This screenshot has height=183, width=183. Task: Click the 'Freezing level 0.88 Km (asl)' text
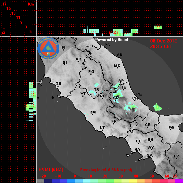106,170
